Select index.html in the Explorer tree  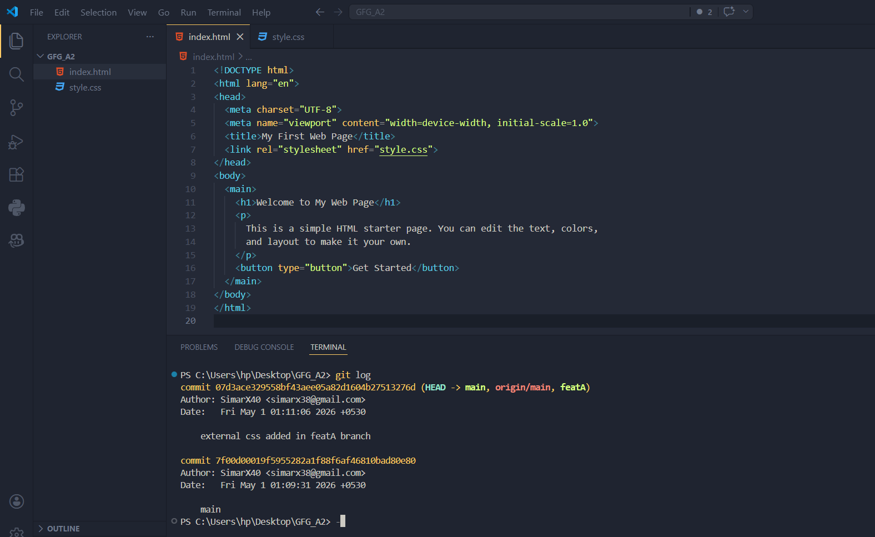[x=100, y=72]
